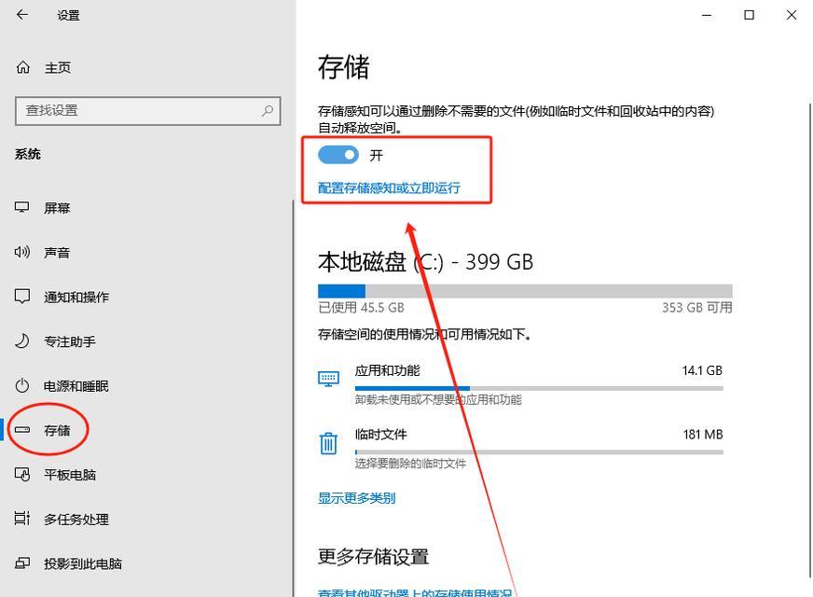This screenshot has height=597, width=813.
Task: Click the 181 MB size value
Action: 703,434
